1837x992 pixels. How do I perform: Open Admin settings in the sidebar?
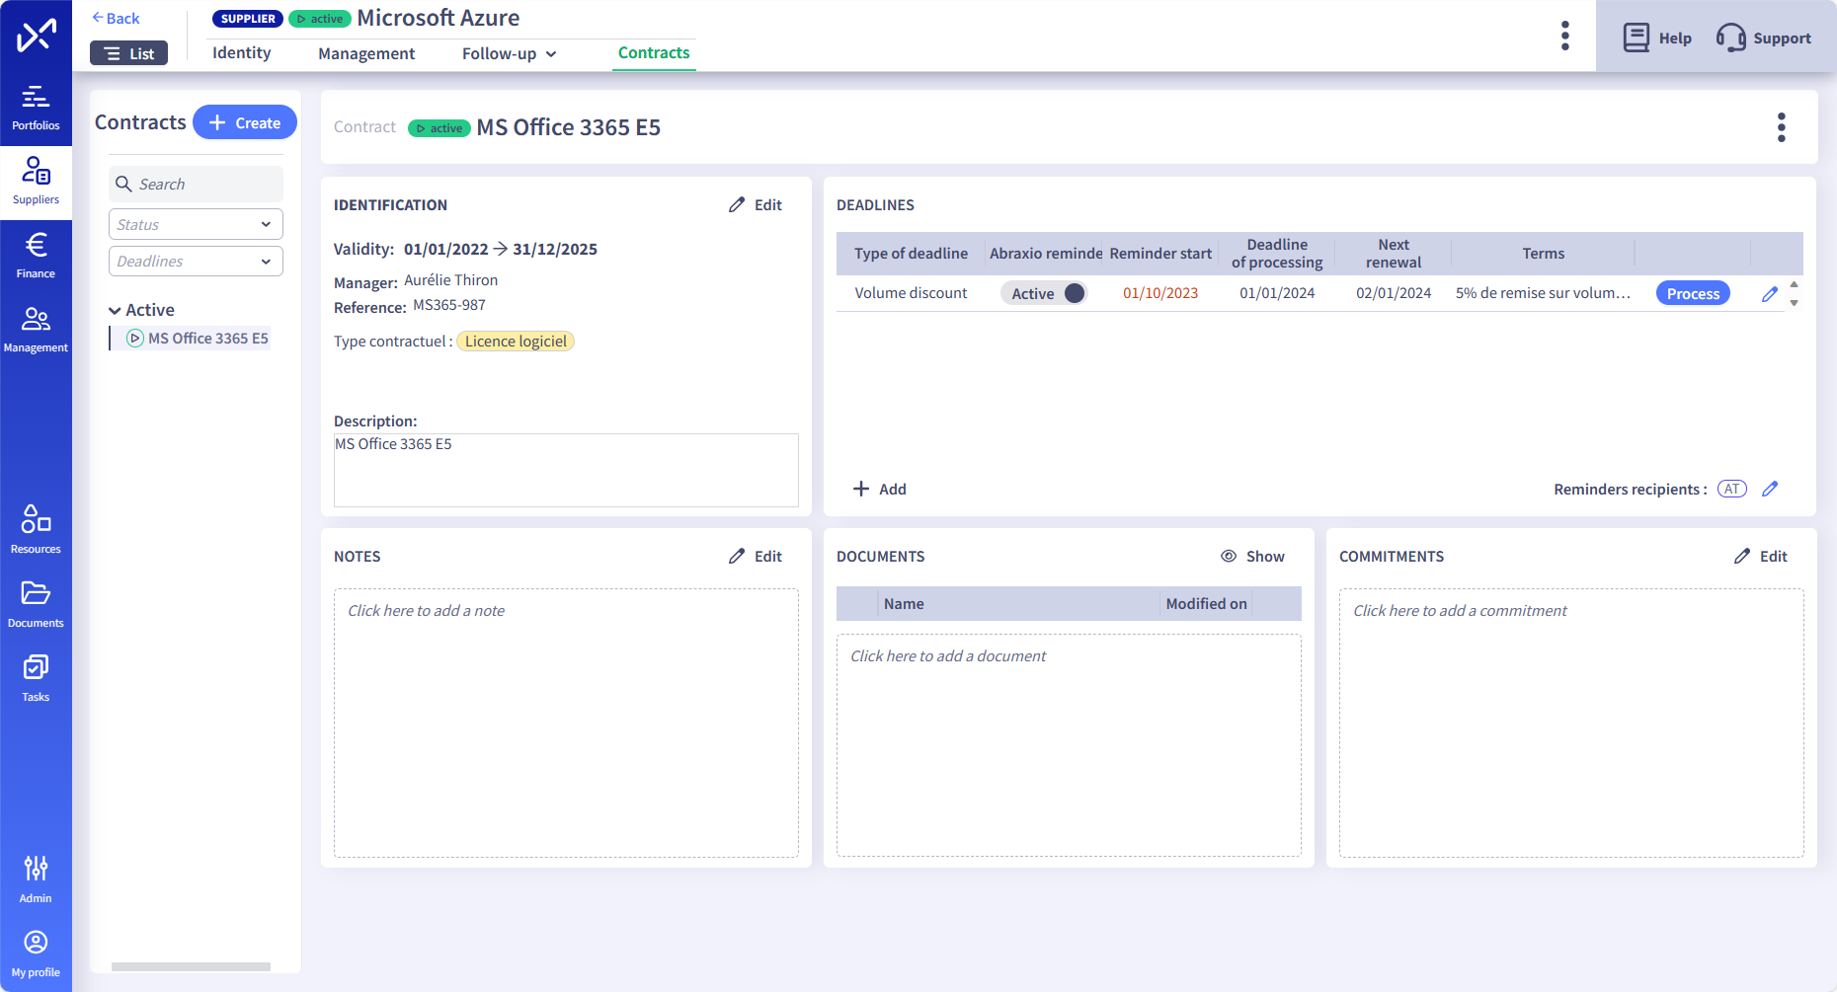(36, 879)
